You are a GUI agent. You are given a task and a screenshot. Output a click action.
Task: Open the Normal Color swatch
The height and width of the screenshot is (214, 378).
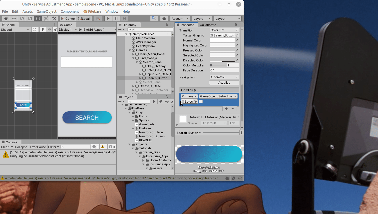click(222, 40)
